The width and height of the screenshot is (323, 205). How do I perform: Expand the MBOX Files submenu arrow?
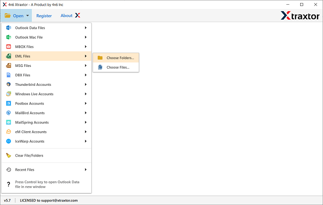86,47
